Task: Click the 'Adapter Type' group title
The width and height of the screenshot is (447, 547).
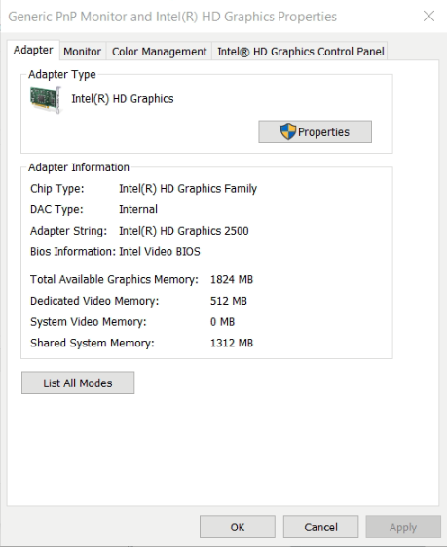Action: pyautogui.click(x=62, y=74)
